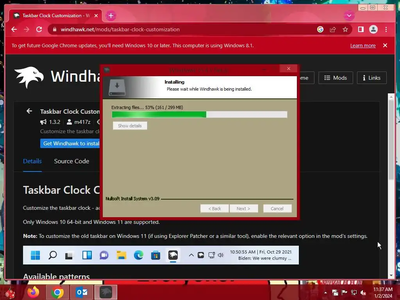Viewport: 400px width, 300px height.
Task: Go back with Chrome's back arrow
Action: coord(14,29)
